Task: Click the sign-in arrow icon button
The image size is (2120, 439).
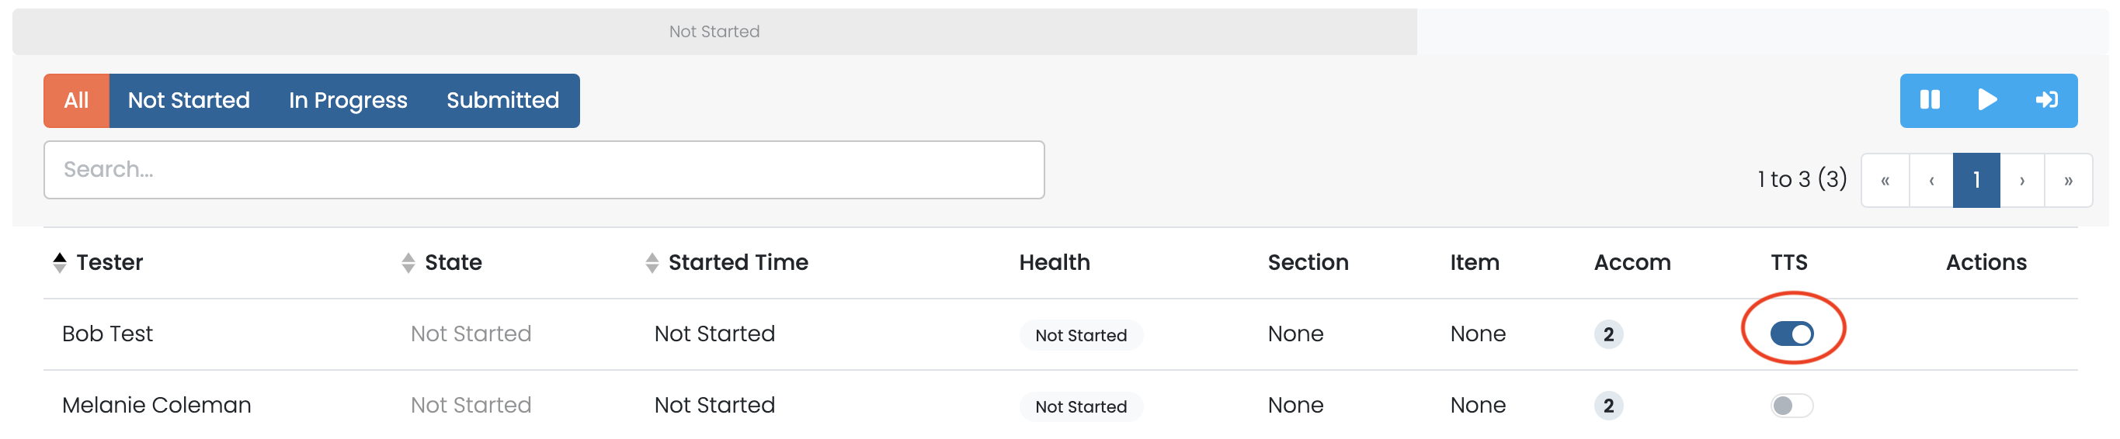Action: [x=2046, y=100]
